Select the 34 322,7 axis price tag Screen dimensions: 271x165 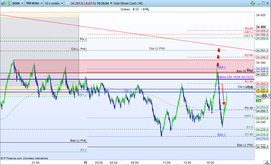coord(262,74)
